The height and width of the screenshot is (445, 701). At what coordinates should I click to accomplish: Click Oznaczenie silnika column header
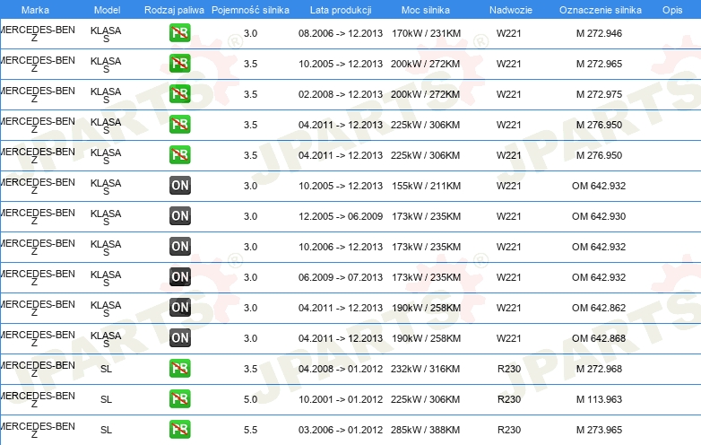[600, 10]
